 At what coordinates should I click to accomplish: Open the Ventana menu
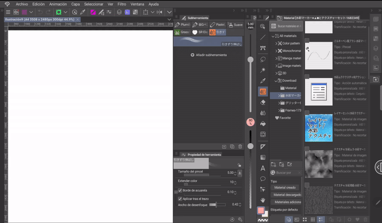[x=137, y=4]
